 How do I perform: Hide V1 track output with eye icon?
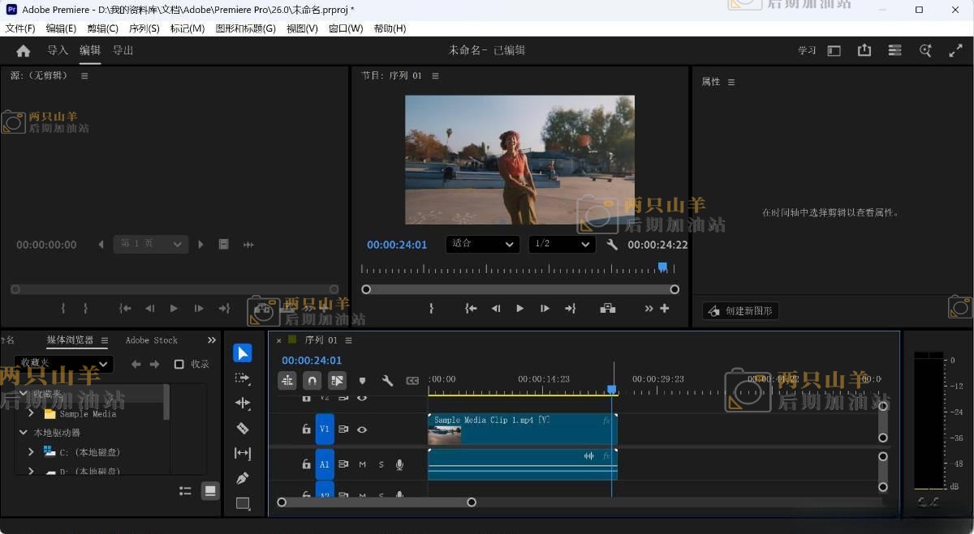(362, 429)
